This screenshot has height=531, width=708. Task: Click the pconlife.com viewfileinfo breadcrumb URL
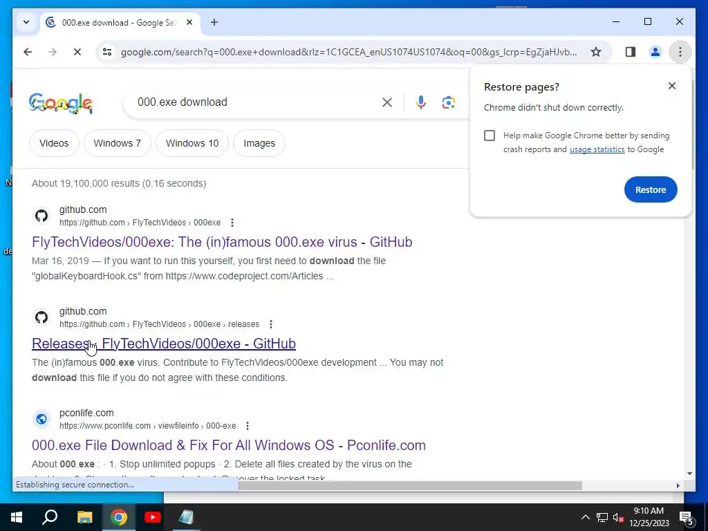148,426
